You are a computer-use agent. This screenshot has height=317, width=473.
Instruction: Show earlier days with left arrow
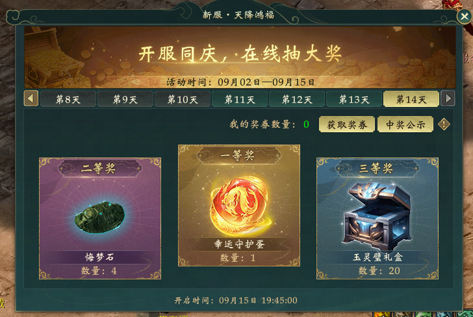coord(31,98)
